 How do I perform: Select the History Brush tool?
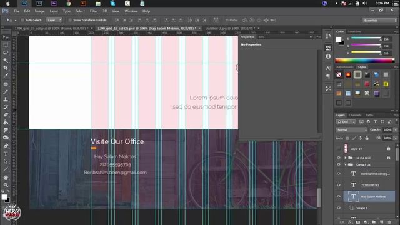(6, 107)
